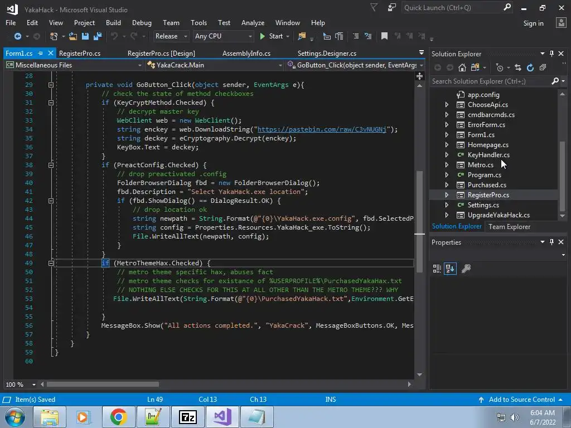The height and width of the screenshot is (428, 571).
Task: Open 7-Zip from the Windows taskbar
Action: [x=187, y=417]
